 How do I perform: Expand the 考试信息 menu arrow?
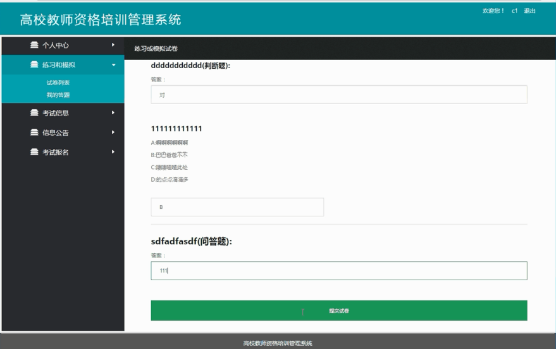pyautogui.click(x=113, y=112)
